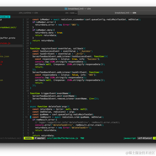Image resolution: width=156 pixels, height=156 pixels.
Task: Click the if(isMember.error){ line
Action: tap(44, 22)
